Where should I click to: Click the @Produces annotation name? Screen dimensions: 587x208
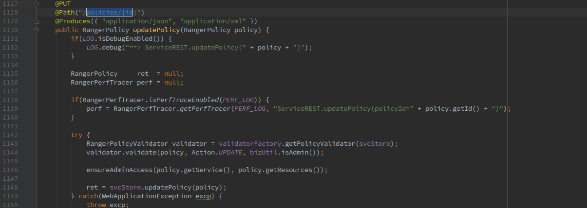tap(73, 21)
